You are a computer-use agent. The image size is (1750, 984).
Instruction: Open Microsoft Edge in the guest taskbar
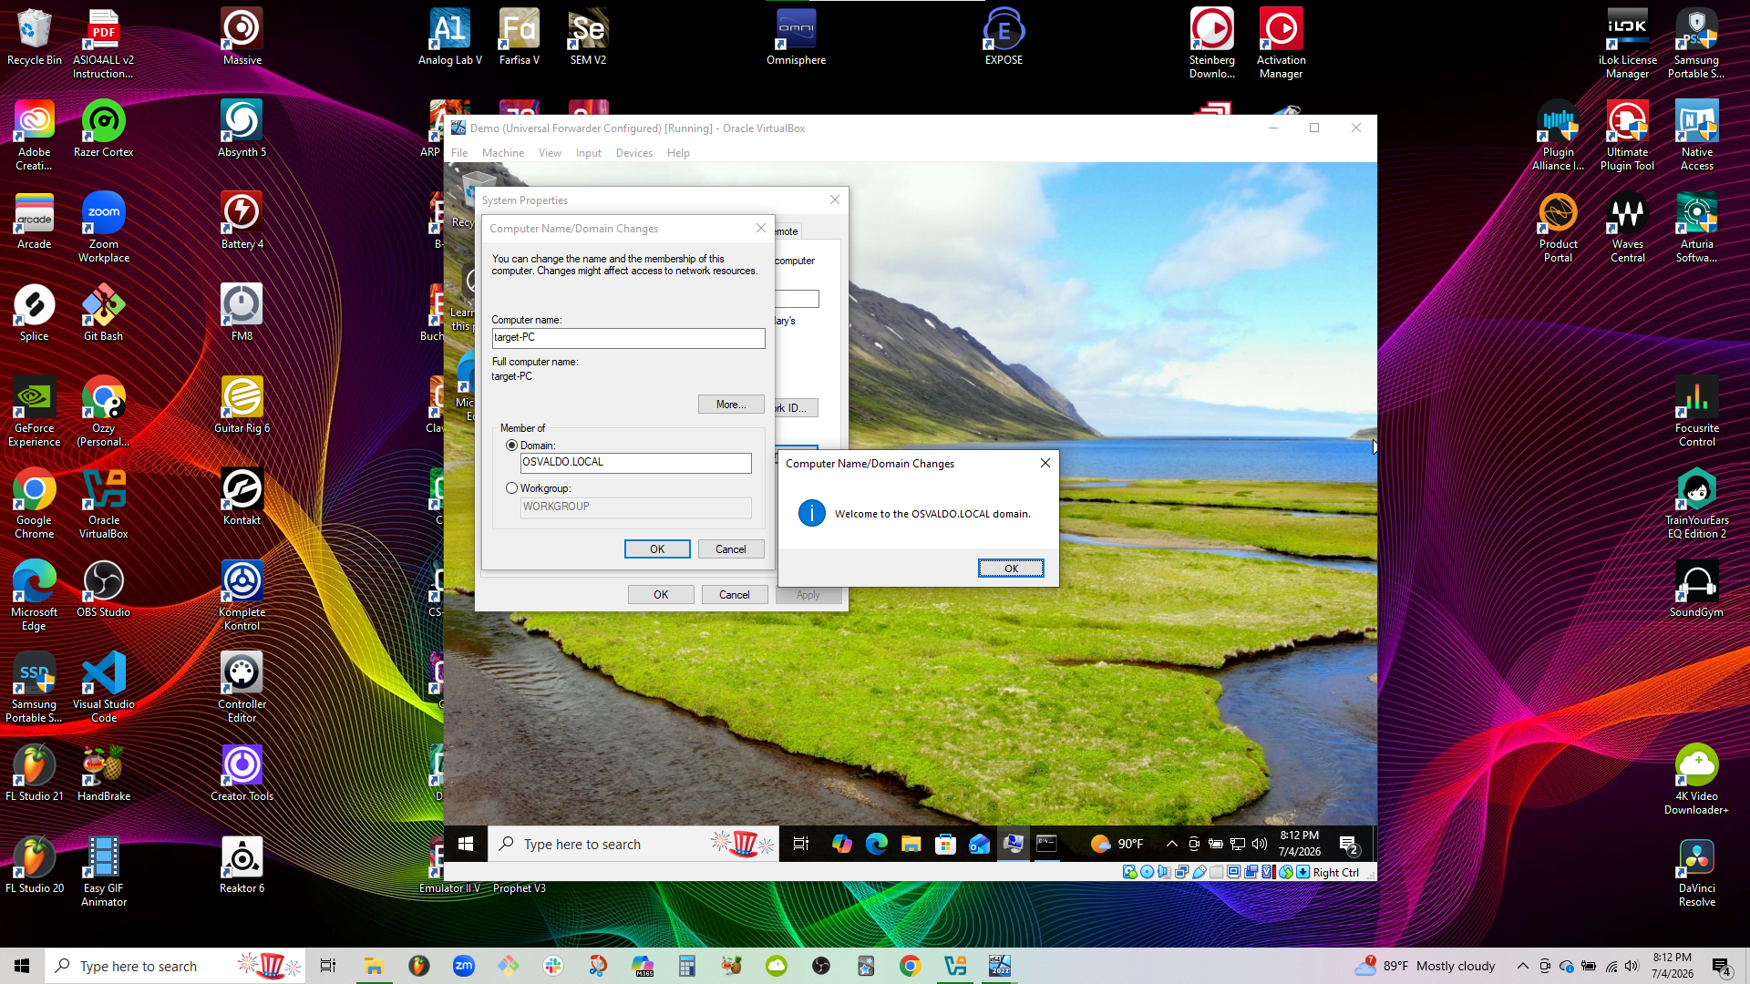click(x=876, y=845)
